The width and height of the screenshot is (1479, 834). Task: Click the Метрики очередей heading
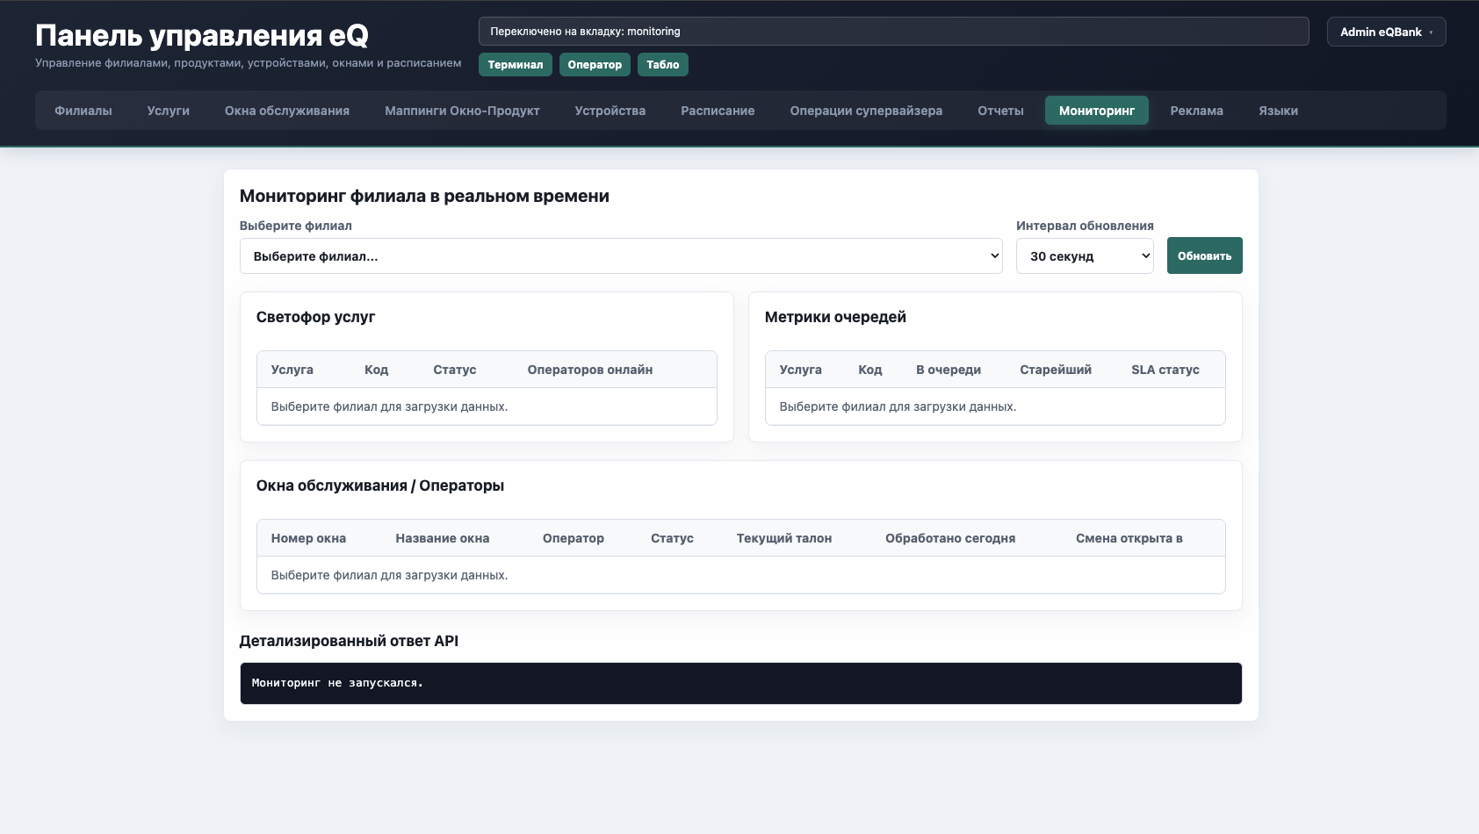835,317
